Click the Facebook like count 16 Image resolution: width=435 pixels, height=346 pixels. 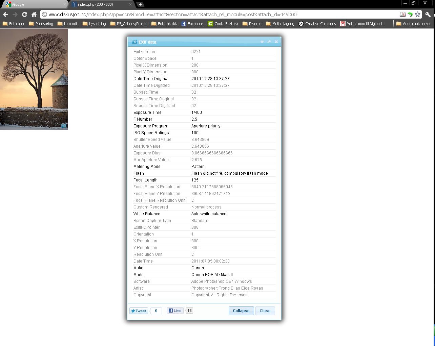click(189, 311)
